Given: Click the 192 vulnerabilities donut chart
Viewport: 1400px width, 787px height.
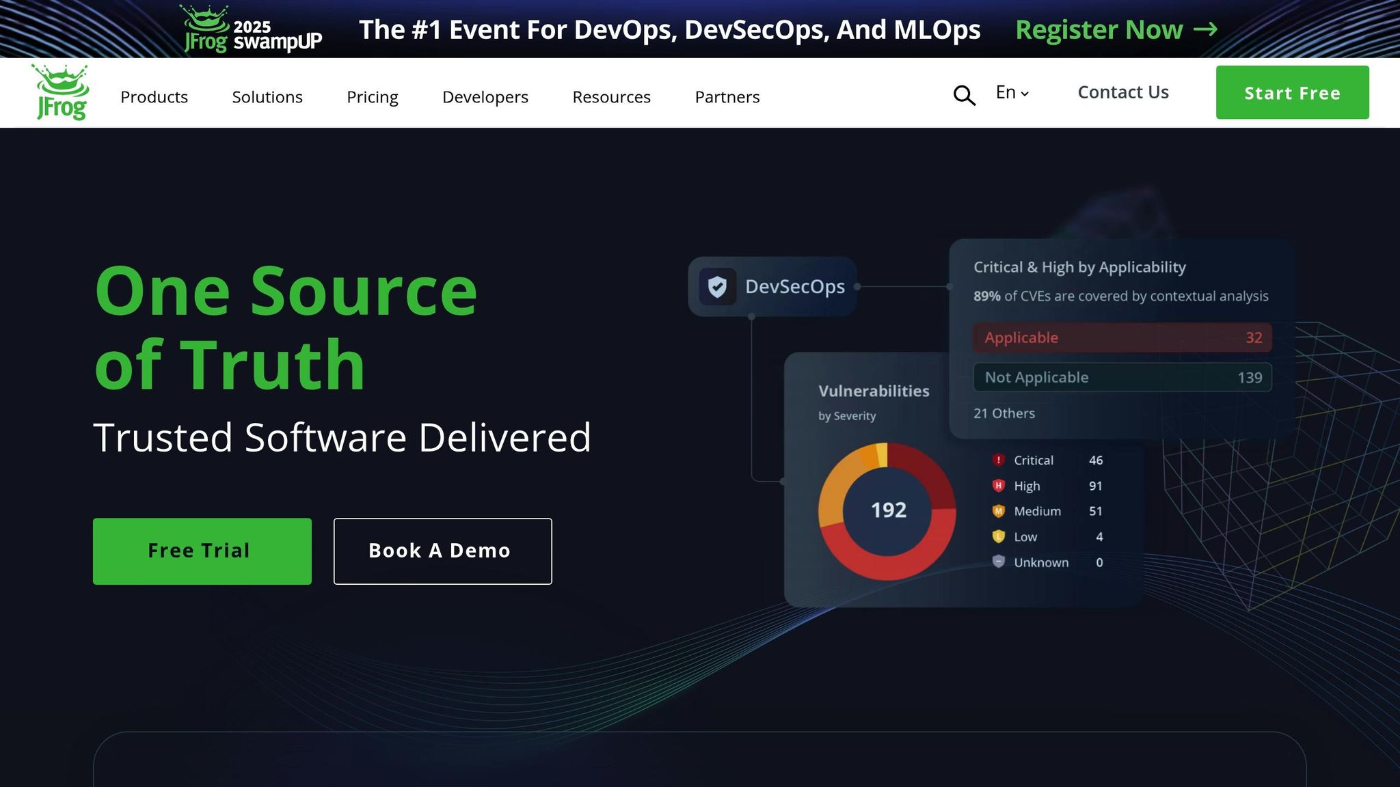Looking at the screenshot, I should click(x=887, y=511).
